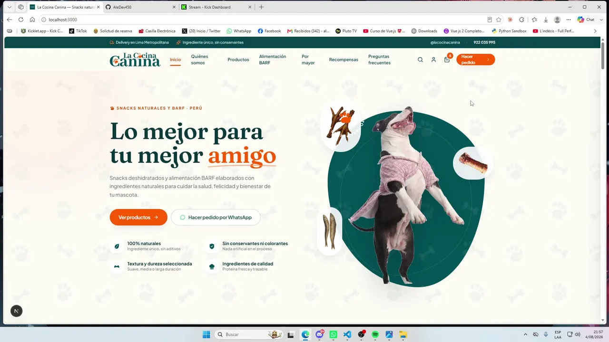Open Discord from the taskbar
This screenshot has height=342, width=609.
coord(319,334)
